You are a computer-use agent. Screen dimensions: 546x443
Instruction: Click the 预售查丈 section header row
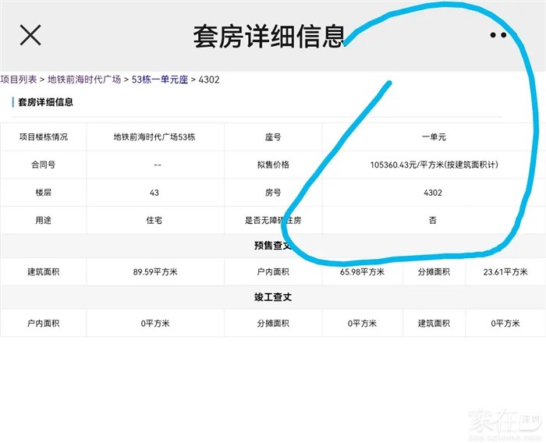click(272, 246)
